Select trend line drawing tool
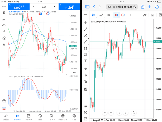This screenshot has width=162, height=122. [x=86, y=29]
